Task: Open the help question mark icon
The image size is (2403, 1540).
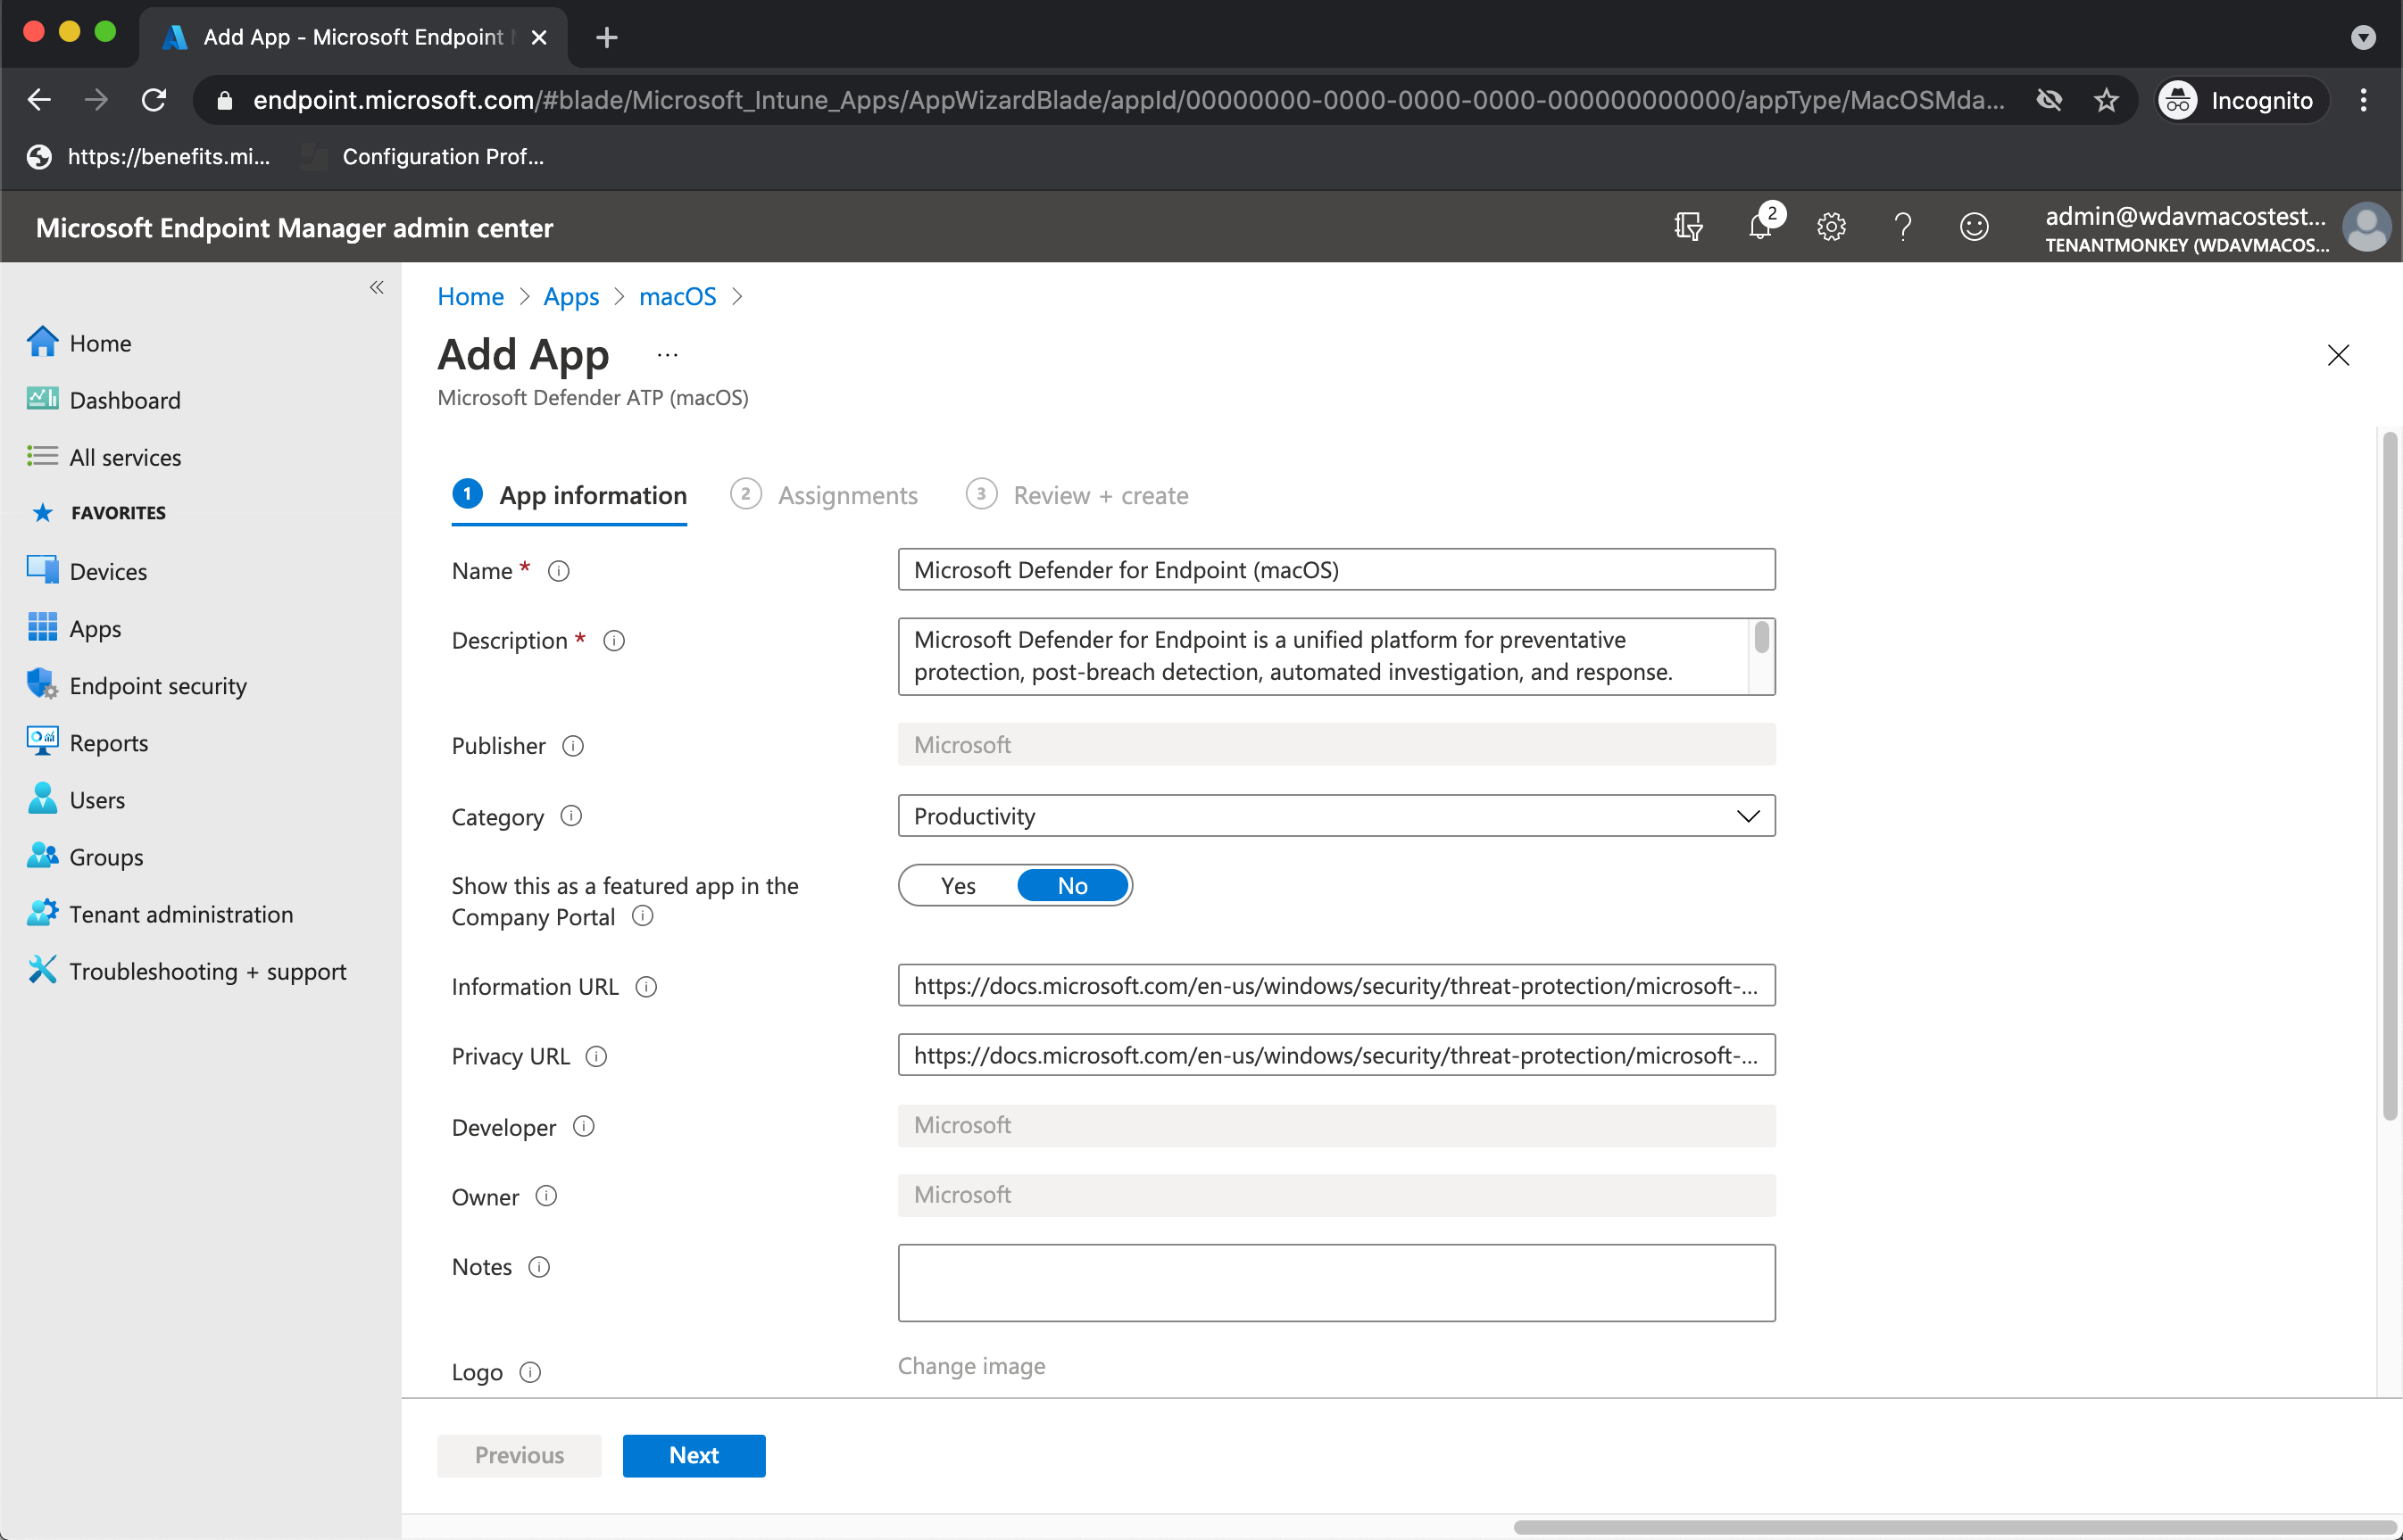Action: [x=1902, y=227]
